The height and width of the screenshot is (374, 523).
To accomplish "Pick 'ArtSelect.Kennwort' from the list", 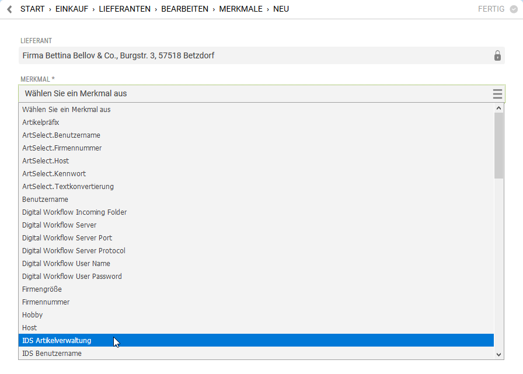I will pyautogui.click(x=54, y=174).
